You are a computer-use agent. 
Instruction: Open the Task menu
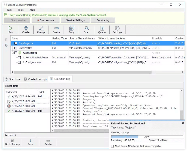(9, 10)
